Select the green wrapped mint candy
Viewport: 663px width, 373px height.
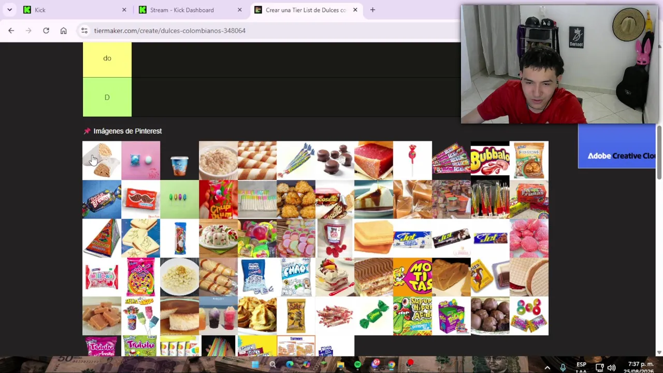click(x=373, y=316)
